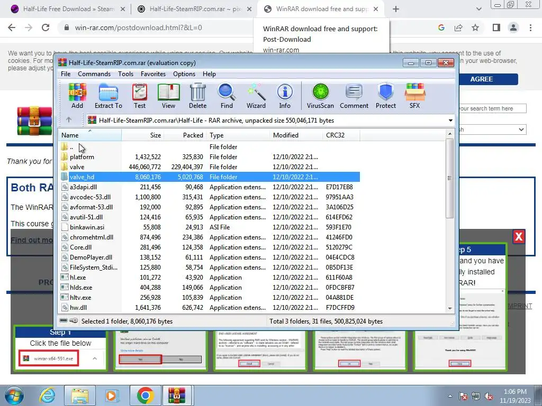Launch Internet Explorer from the taskbar
The image size is (542, 406).
pyautogui.click(x=47, y=395)
